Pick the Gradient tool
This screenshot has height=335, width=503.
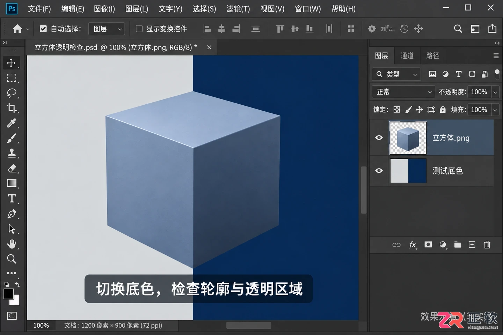(x=12, y=183)
